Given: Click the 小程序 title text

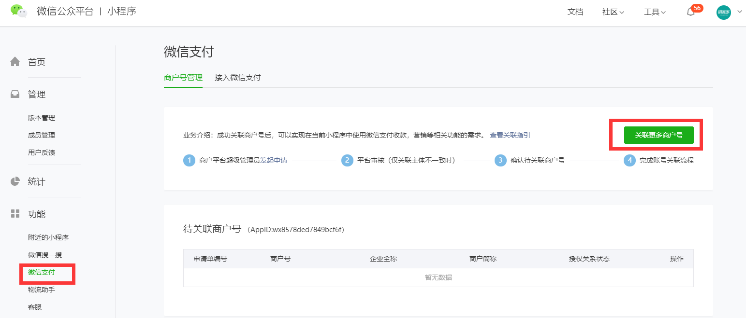Looking at the screenshot, I should 122,11.
